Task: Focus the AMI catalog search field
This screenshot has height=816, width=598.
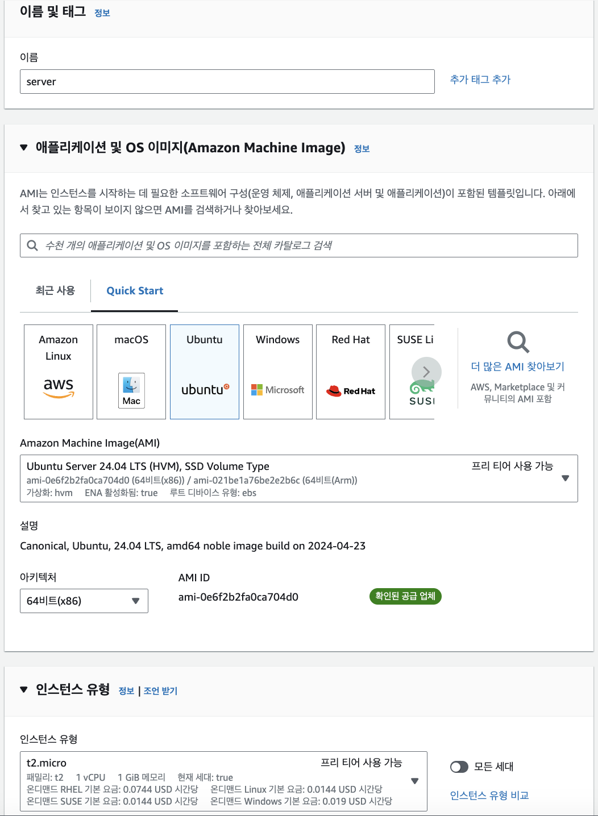Action: (299, 245)
